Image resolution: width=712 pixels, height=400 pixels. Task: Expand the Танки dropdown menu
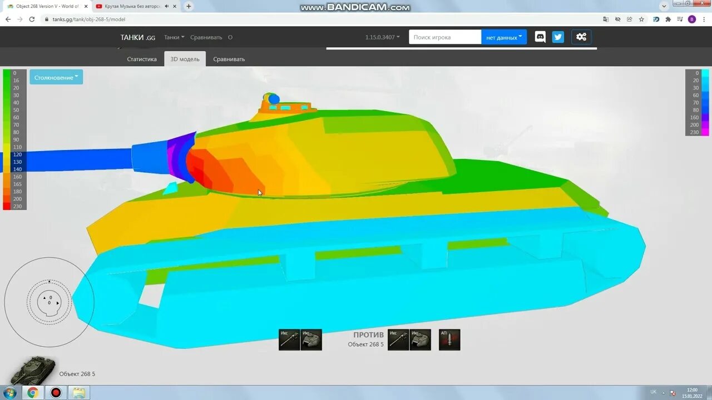(x=174, y=37)
